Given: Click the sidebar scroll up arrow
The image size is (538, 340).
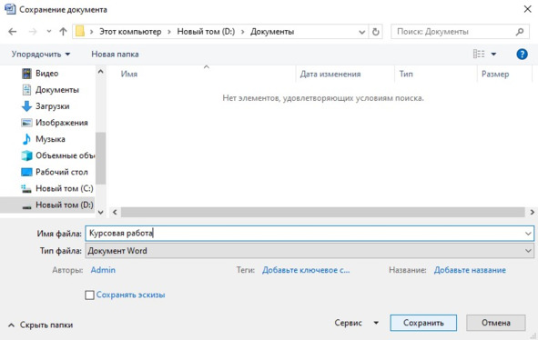Looking at the screenshot, I should [x=100, y=72].
